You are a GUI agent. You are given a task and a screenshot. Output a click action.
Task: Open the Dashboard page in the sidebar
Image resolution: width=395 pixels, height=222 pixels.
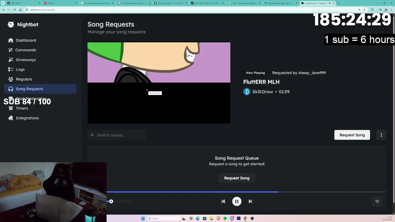click(x=40, y=40)
